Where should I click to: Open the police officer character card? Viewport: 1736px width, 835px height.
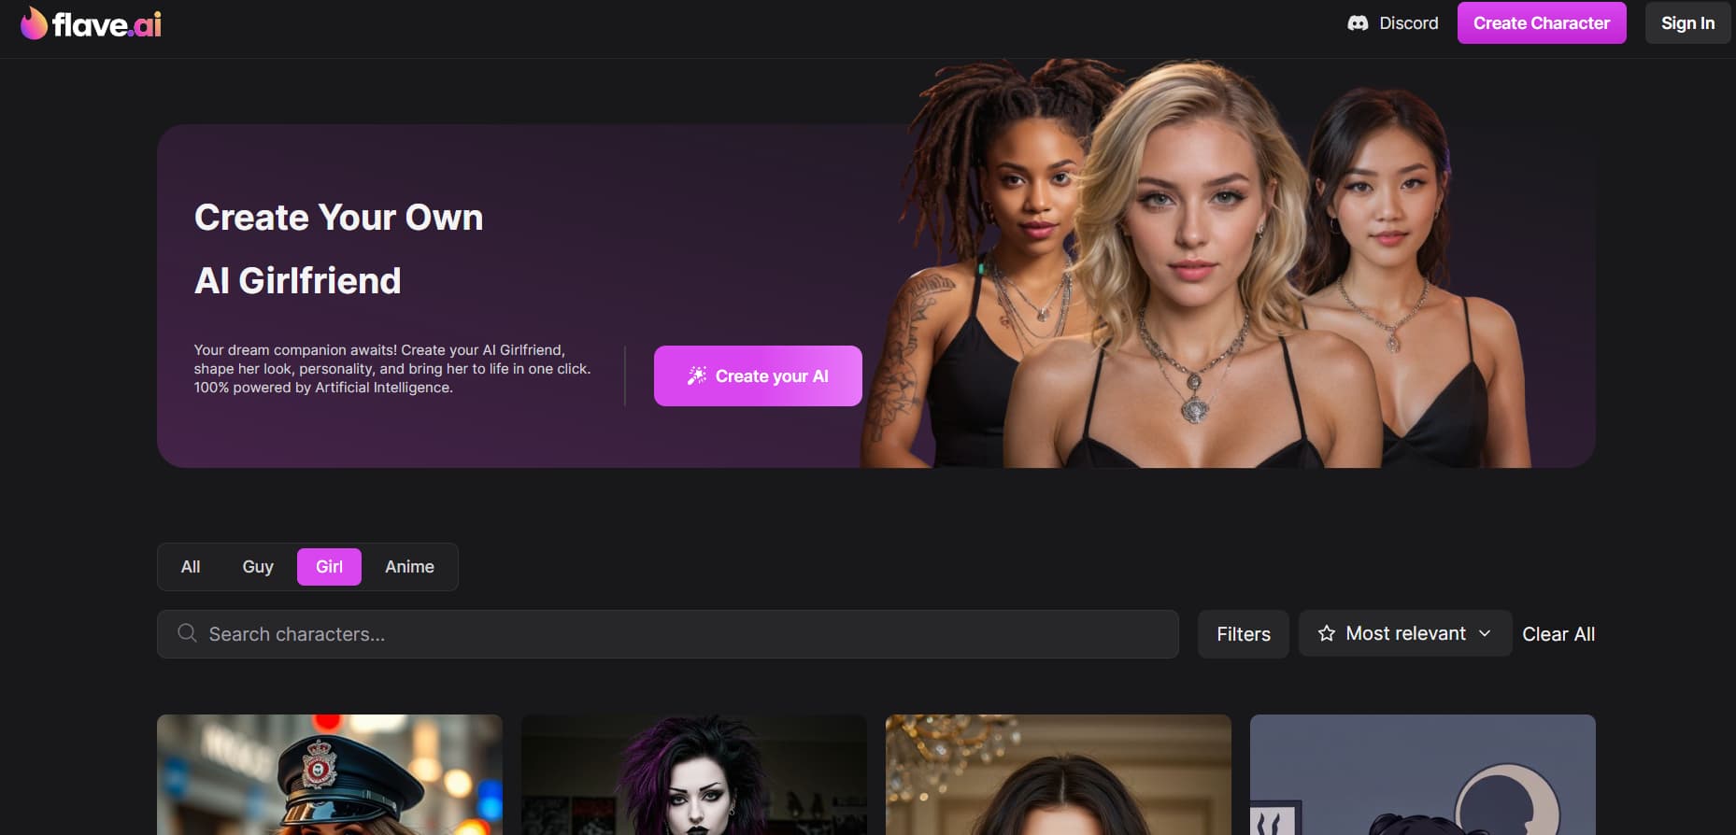330,774
